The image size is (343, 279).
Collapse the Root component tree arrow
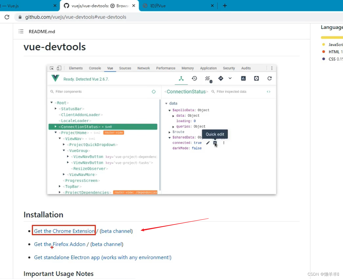pyautogui.click(x=52, y=103)
